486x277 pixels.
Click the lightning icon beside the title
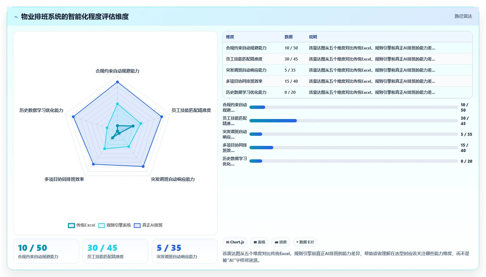pyautogui.click(x=16, y=16)
